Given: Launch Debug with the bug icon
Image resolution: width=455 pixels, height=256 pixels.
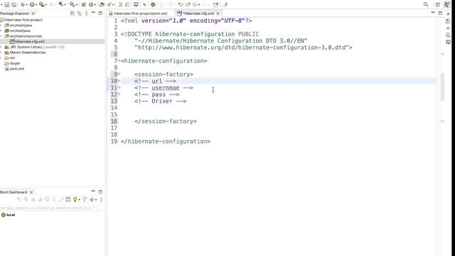Looking at the screenshot, I should [22, 5].
